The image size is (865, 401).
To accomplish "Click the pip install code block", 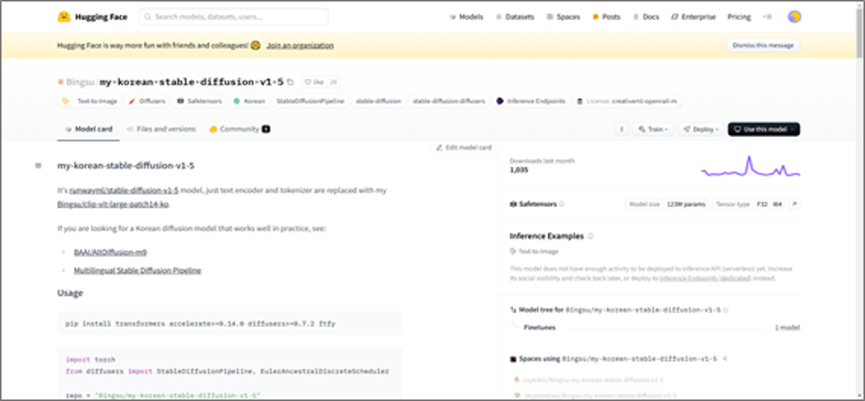I will point(229,324).
